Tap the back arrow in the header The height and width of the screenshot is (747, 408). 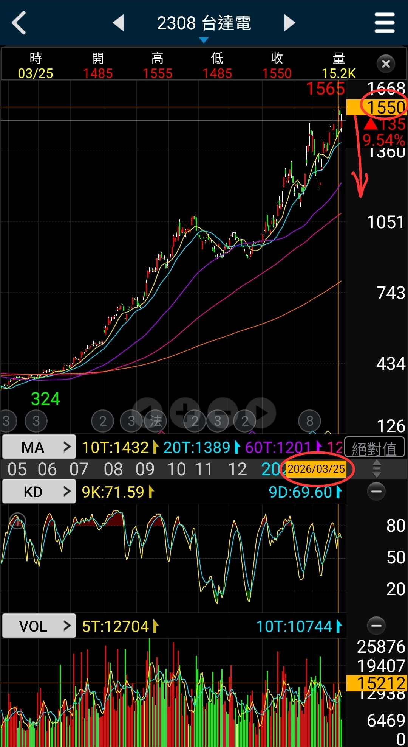pyautogui.click(x=19, y=23)
